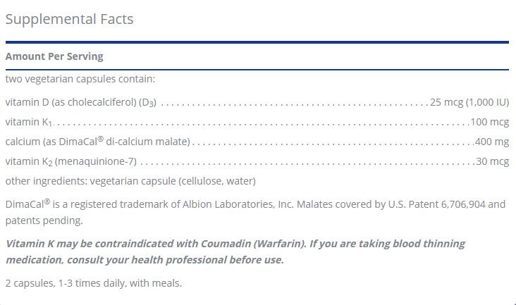
Task: Click the thin blue line below Amount Per Serving
Action: 257,70
